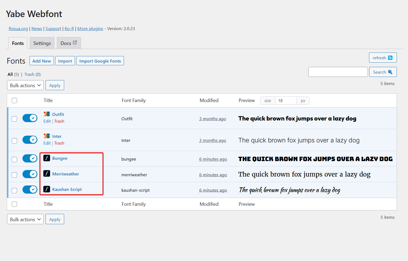408x261 pixels.
Task: Open the More plugins link
Action: pos(90,28)
